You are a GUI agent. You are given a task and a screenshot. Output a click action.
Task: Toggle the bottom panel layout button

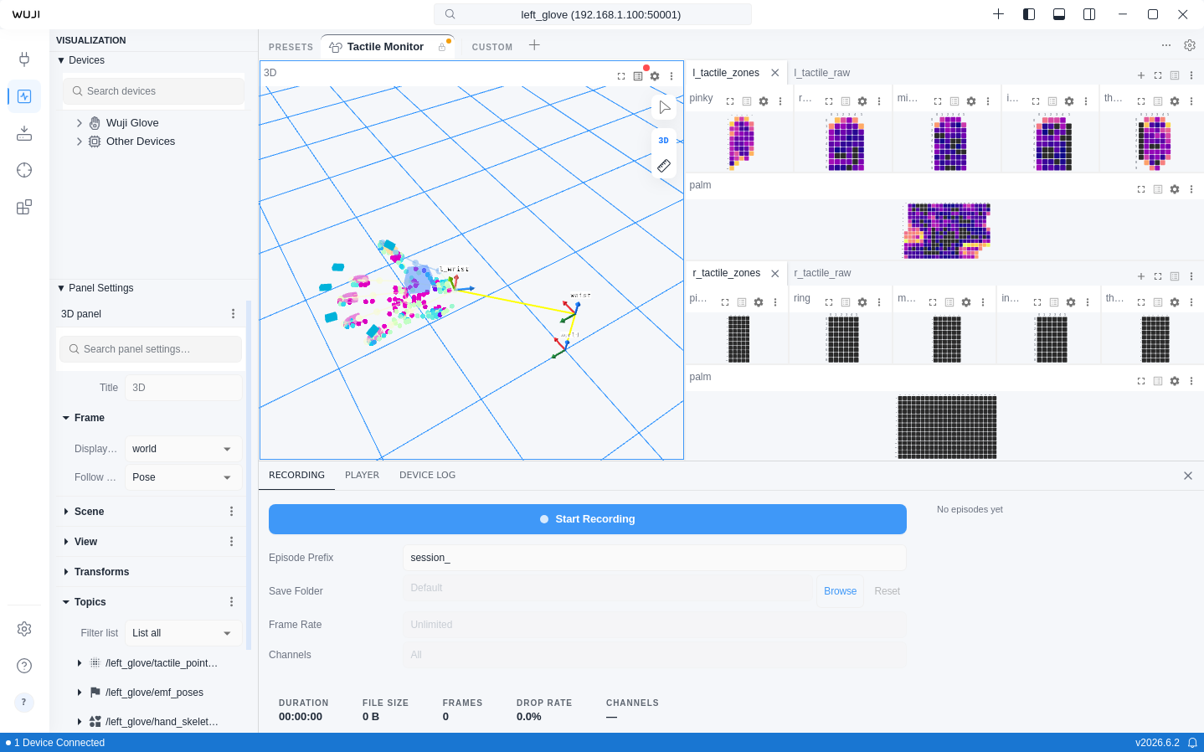tap(1059, 14)
